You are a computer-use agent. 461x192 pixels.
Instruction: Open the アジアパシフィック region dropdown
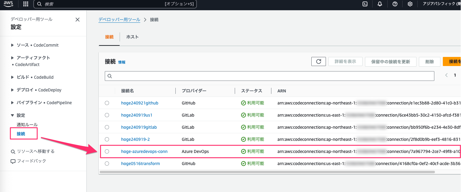441,4
